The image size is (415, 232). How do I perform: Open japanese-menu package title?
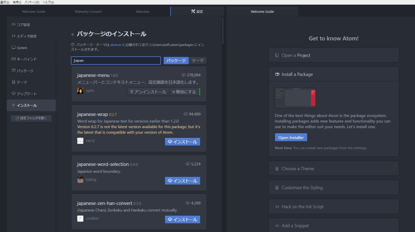pyautogui.click(x=93, y=75)
